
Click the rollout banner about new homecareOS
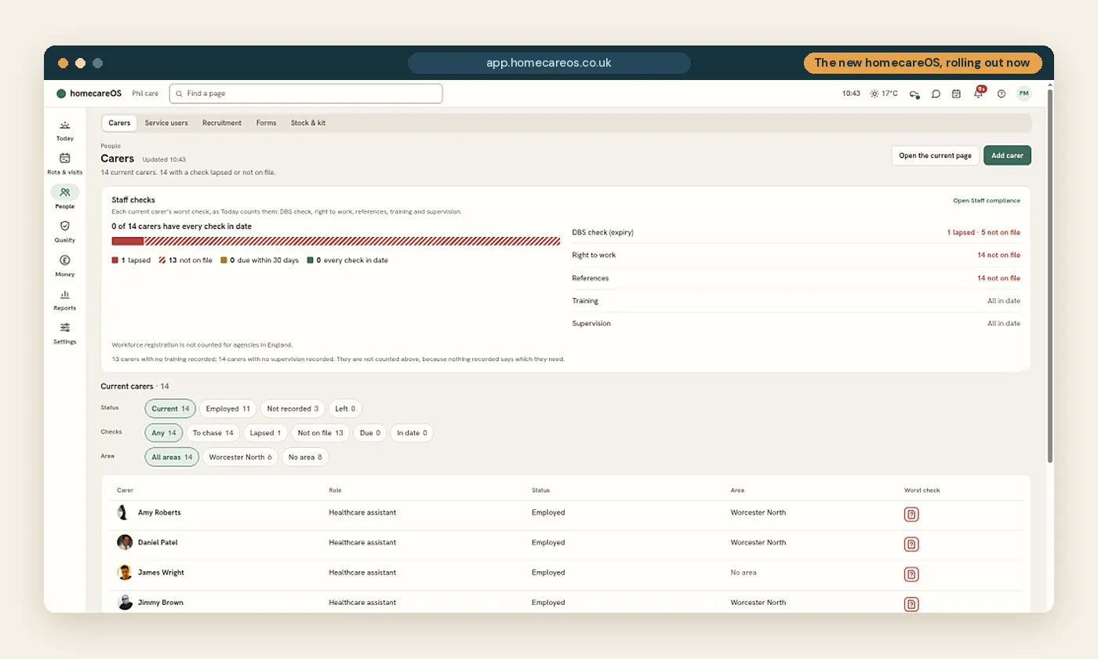[922, 63]
